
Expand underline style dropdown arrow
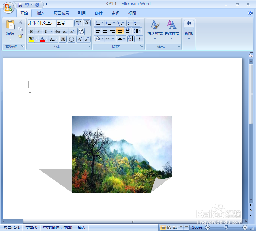click(x=51, y=32)
